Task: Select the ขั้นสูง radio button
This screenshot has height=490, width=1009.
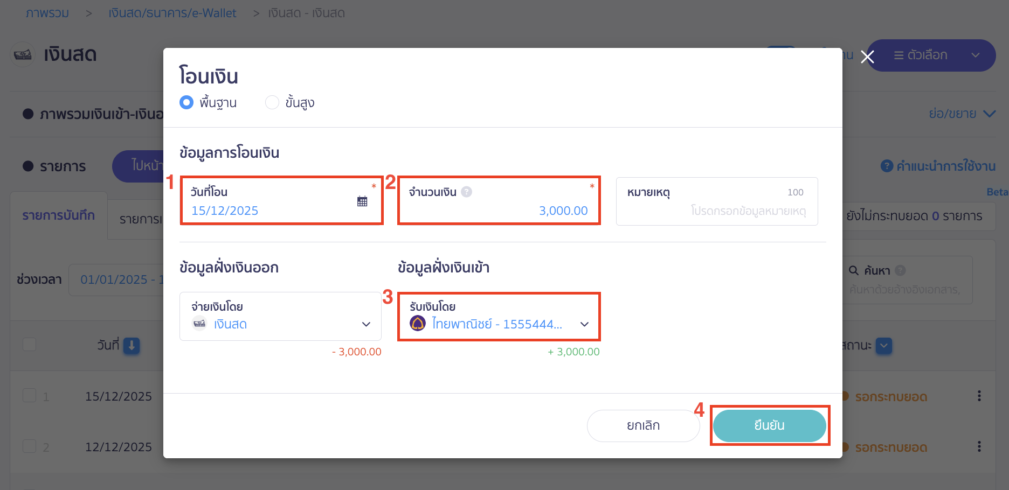Action: [x=272, y=102]
